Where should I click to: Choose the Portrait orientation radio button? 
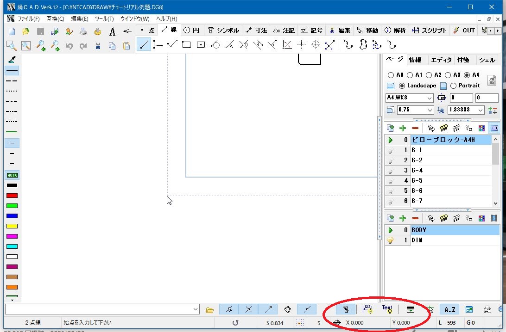[x=453, y=86]
